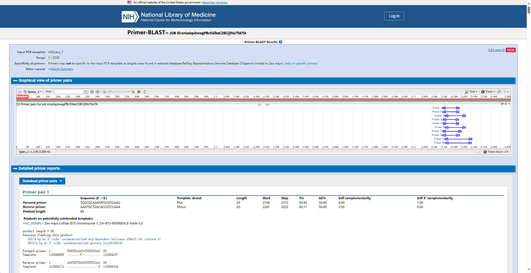Screen dimensions: 531x273
Task: Open the Primer-BLAST results help icon
Action: pyautogui.click(x=281, y=42)
